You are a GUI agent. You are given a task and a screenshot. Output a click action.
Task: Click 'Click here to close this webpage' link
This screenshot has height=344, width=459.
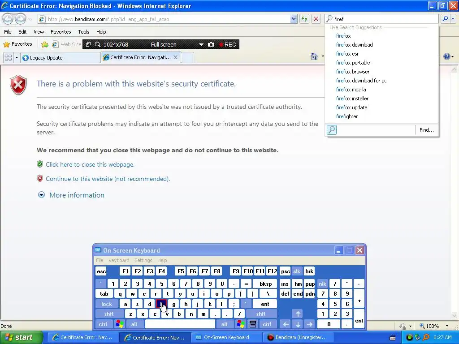coord(90,164)
